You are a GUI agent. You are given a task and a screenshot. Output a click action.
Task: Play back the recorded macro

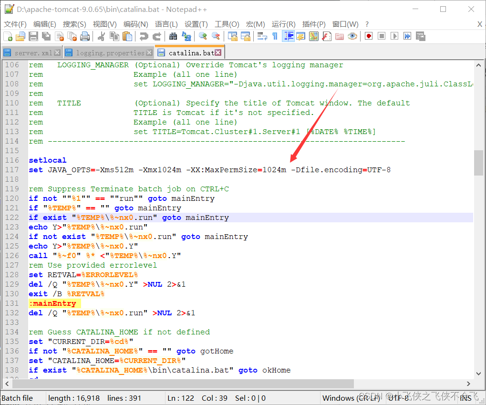click(394, 37)
